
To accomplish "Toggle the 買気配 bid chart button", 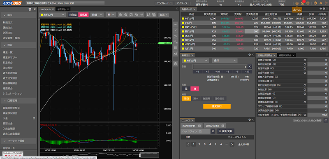I will (73, 15).
